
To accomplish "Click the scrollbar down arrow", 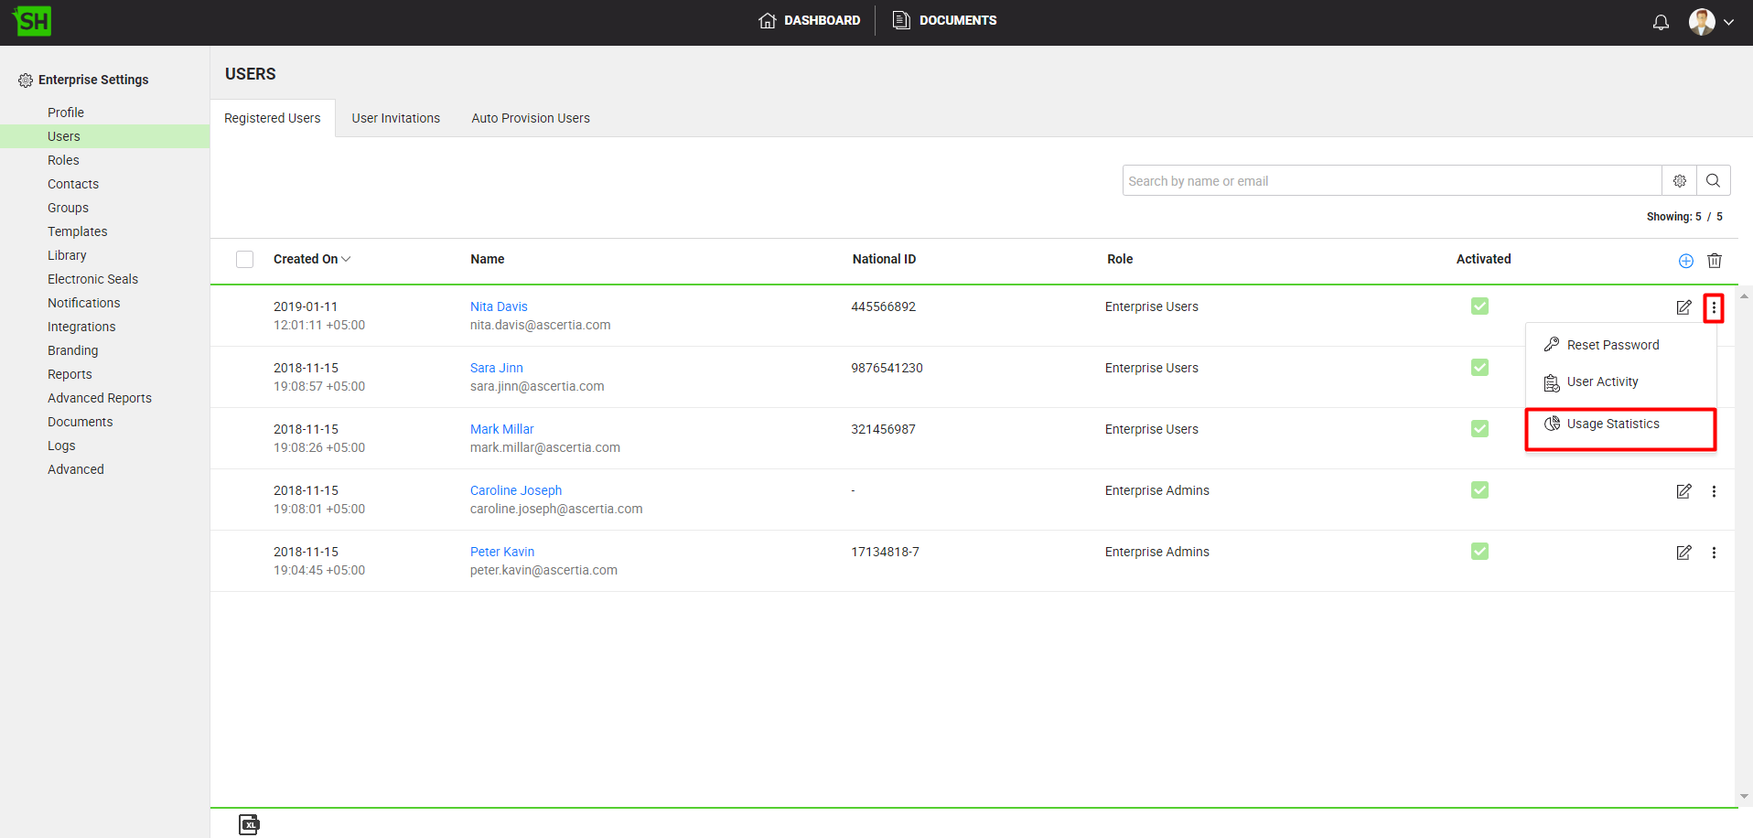I will pyautogui.click(x=1744, y=796).
